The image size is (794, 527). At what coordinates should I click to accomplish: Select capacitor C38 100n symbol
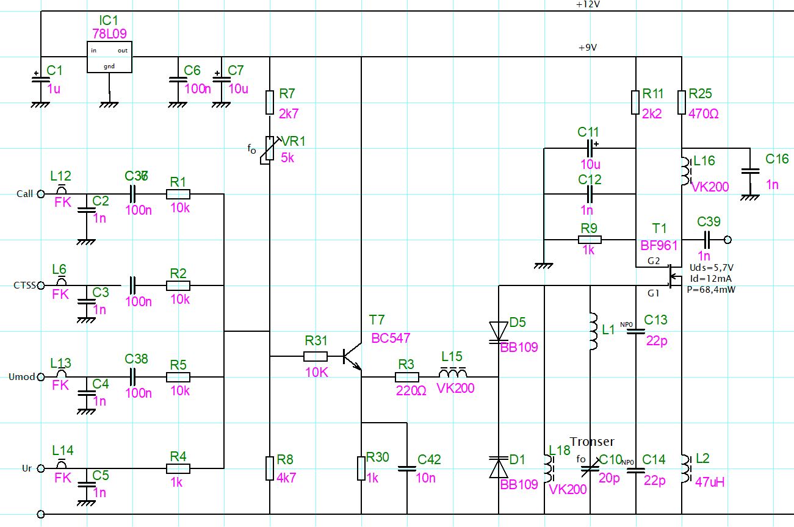pos(132,377)
